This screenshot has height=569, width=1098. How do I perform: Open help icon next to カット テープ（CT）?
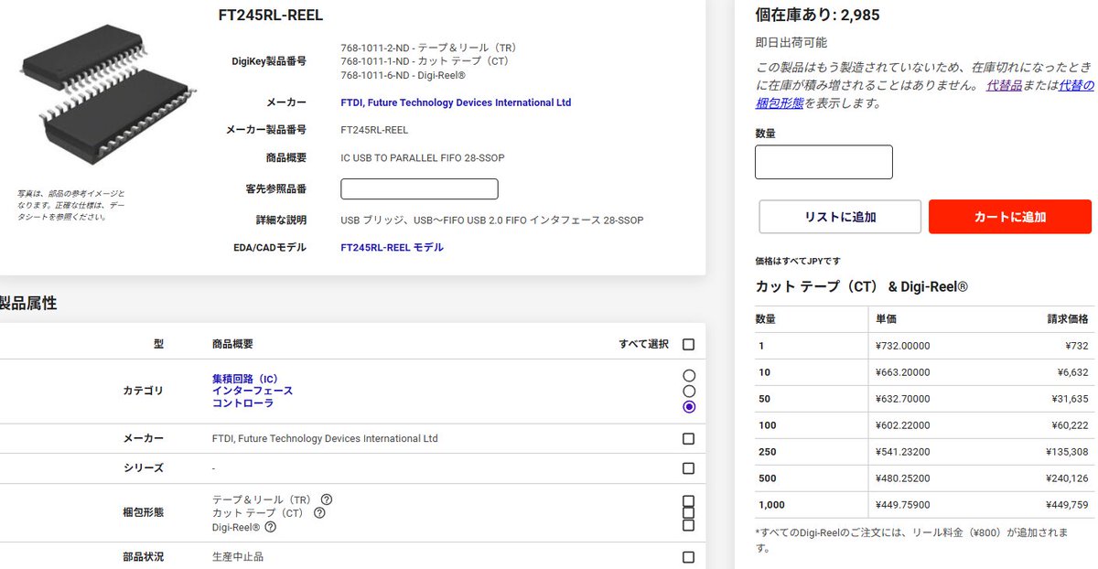tap(319, 513)
